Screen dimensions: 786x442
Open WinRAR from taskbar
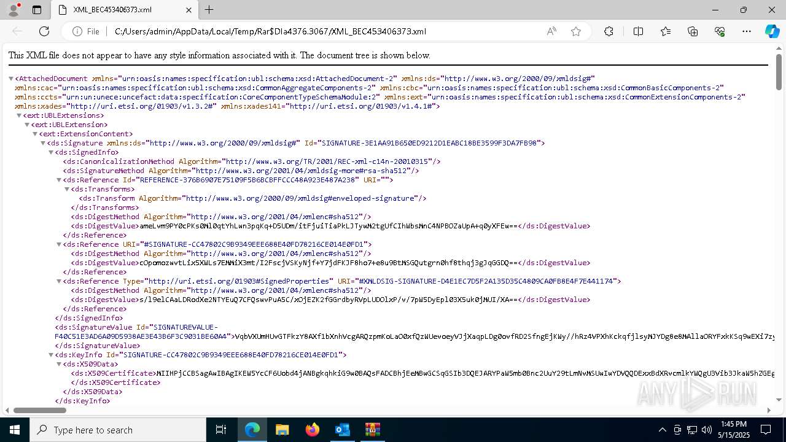pos(372,430)
